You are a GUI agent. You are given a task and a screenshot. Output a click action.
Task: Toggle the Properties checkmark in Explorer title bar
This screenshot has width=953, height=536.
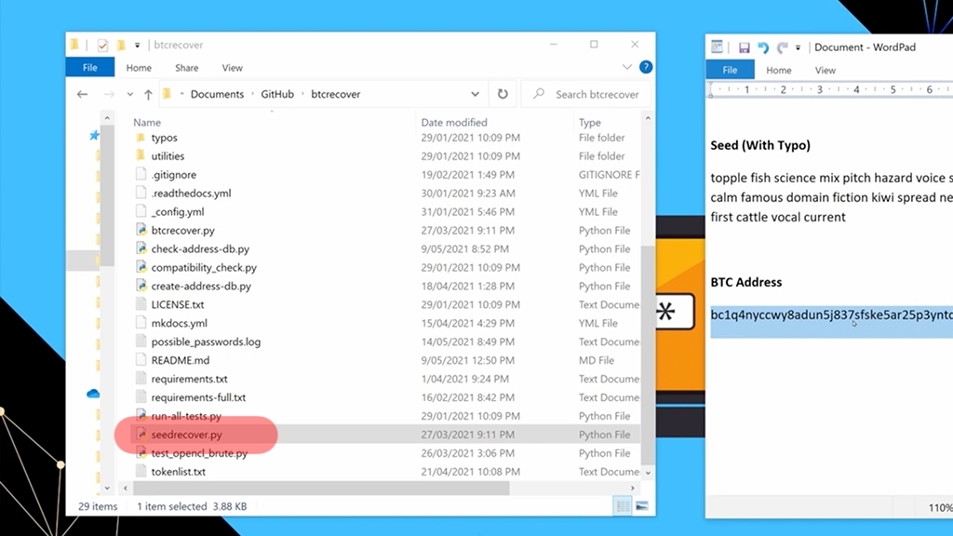tap(103, 45)
